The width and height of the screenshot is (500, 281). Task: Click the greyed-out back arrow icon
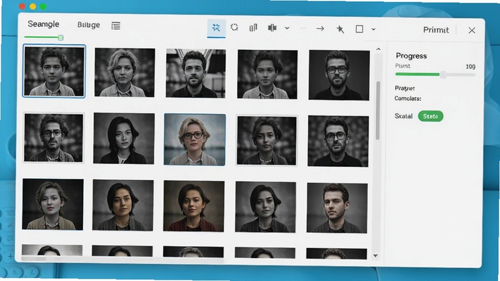(303, 29)
